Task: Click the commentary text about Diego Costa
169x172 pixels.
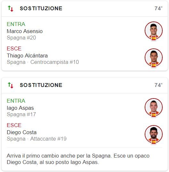Action: [78, 159]
